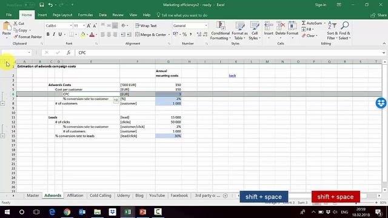Open Format as Table
388x218 pixels.
point(239,31)
